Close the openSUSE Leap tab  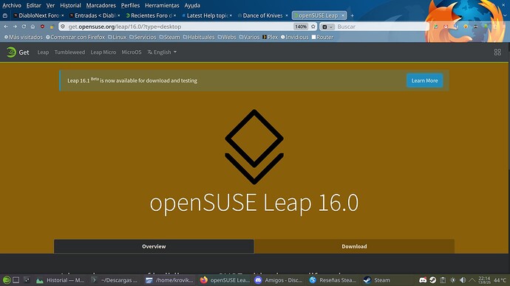coord(342,15)
